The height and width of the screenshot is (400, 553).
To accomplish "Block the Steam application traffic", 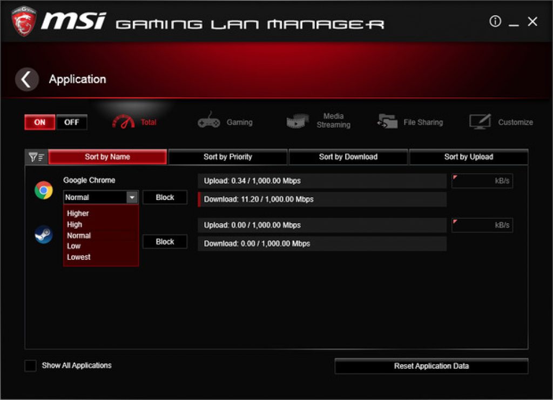I will pos(165,242).
